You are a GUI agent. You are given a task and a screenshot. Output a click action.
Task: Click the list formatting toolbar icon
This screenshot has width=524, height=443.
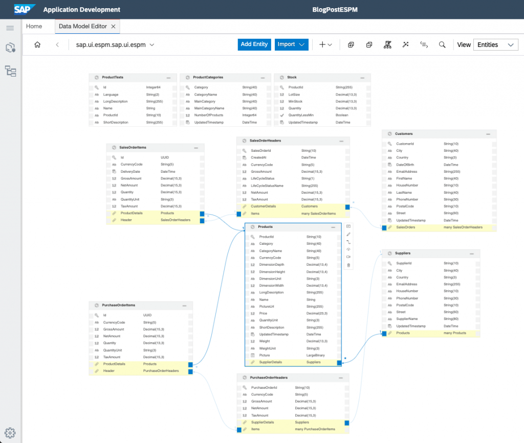[x=424, y=44]
